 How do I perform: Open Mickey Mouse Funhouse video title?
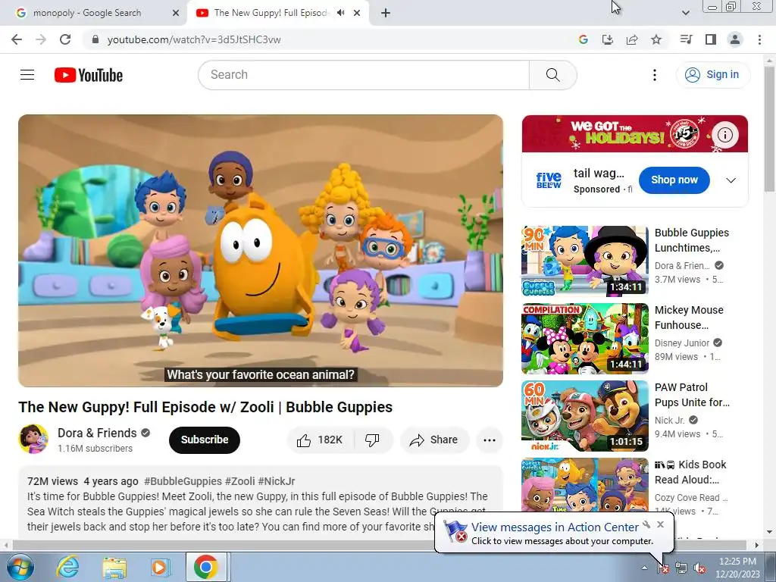pos(689,318)
